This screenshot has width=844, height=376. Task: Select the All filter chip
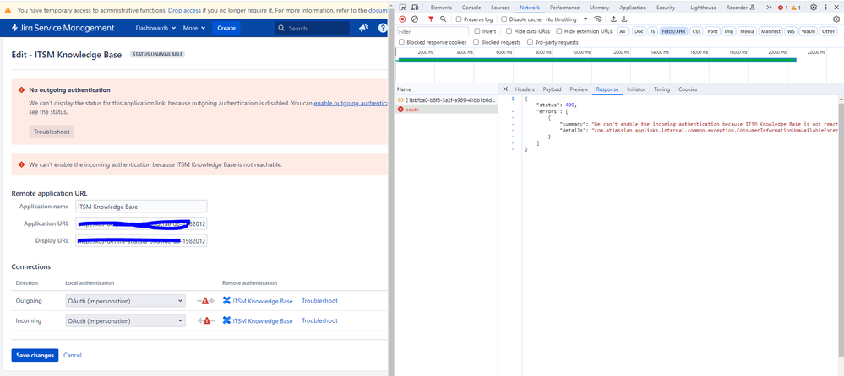[623, 31]
